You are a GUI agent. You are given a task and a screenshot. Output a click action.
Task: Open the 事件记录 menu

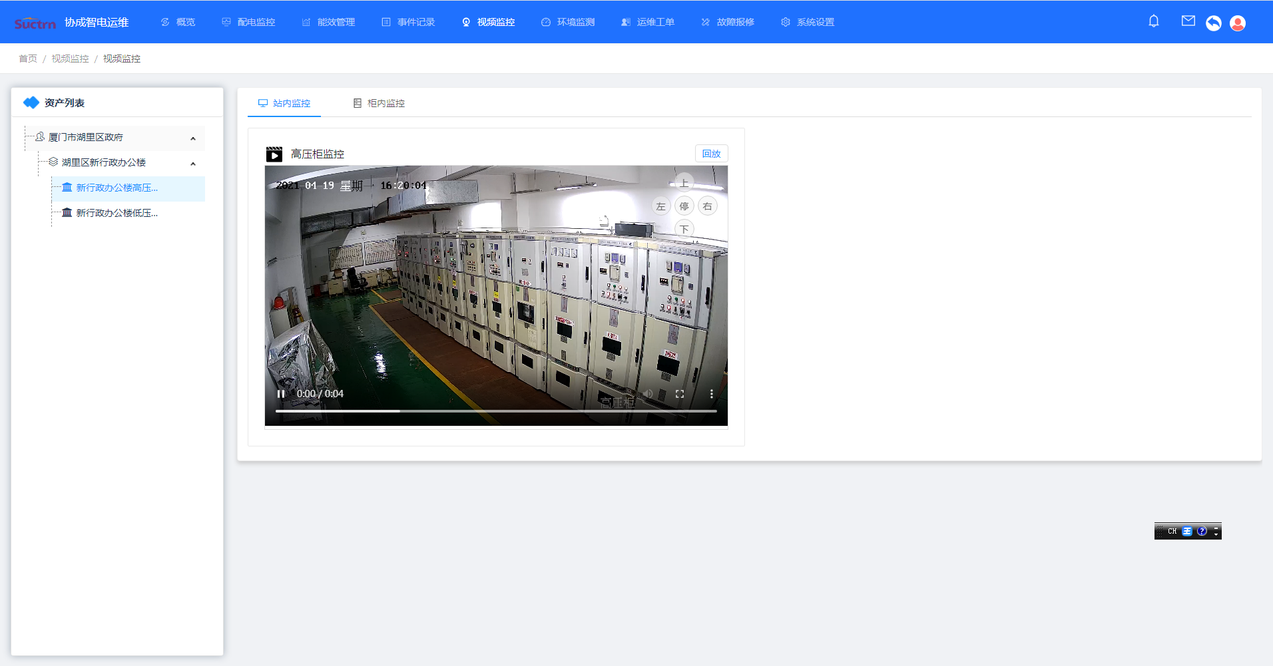(x=408, y=22)
